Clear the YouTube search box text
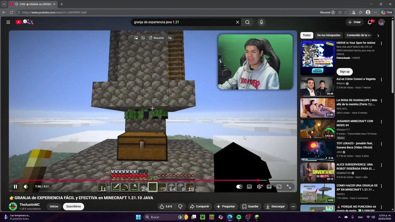Screen dimensions: 395x222 (238, 22)
